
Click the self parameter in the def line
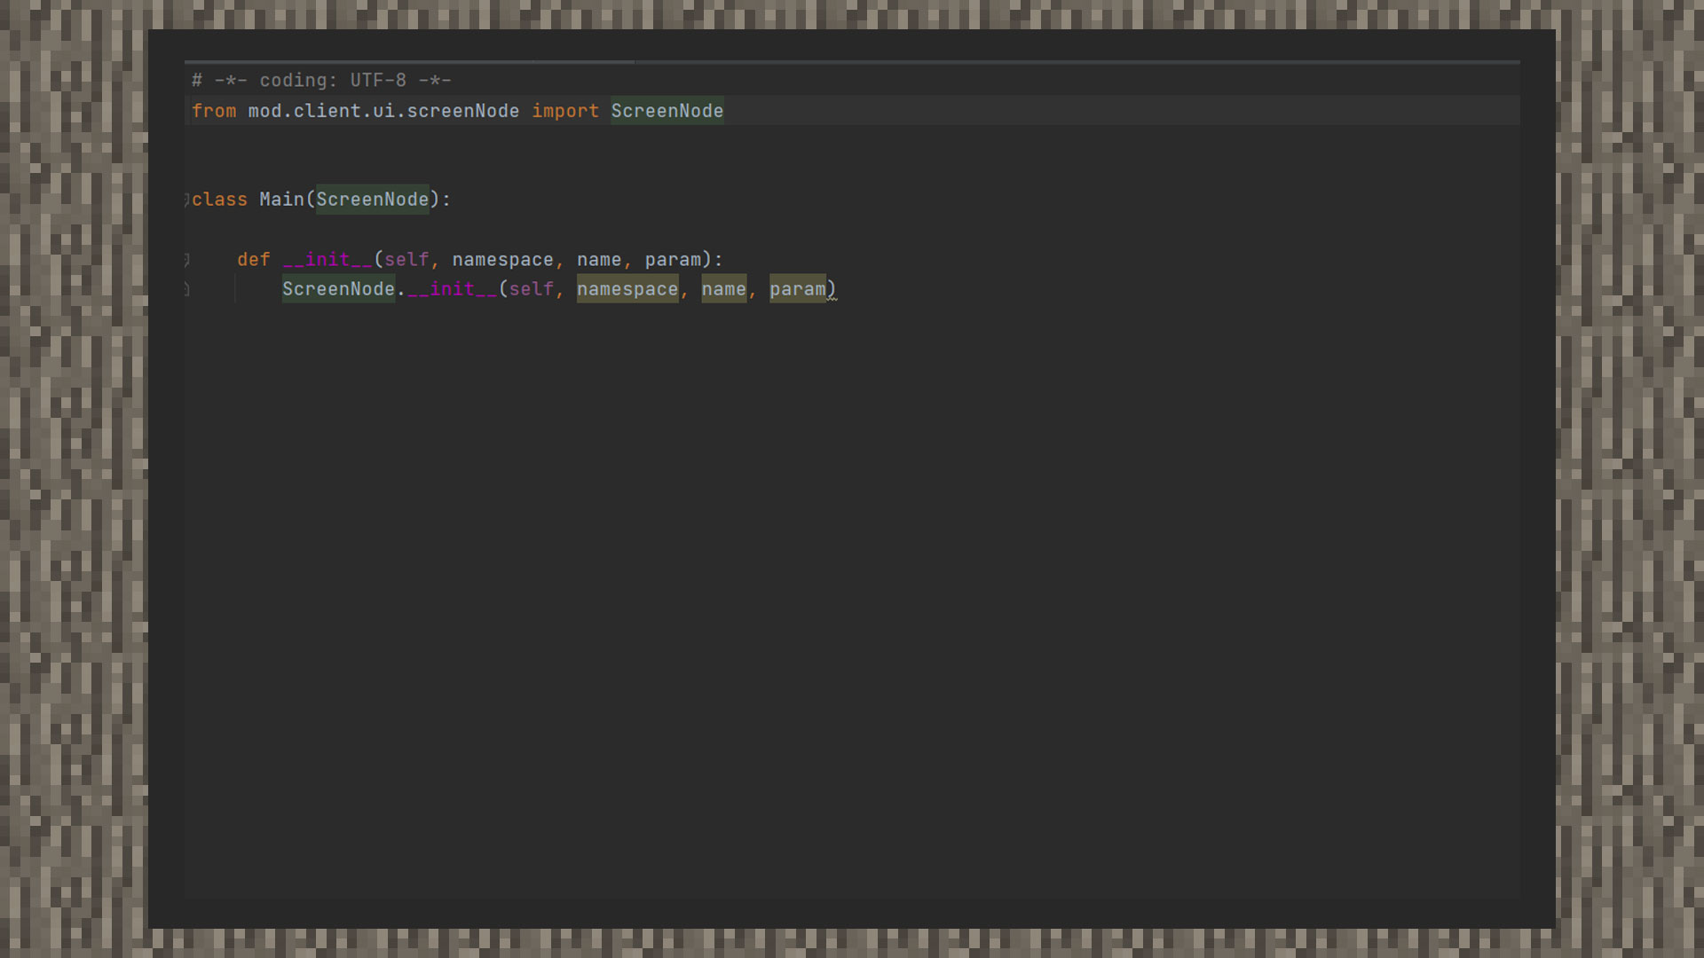point(406,260)
